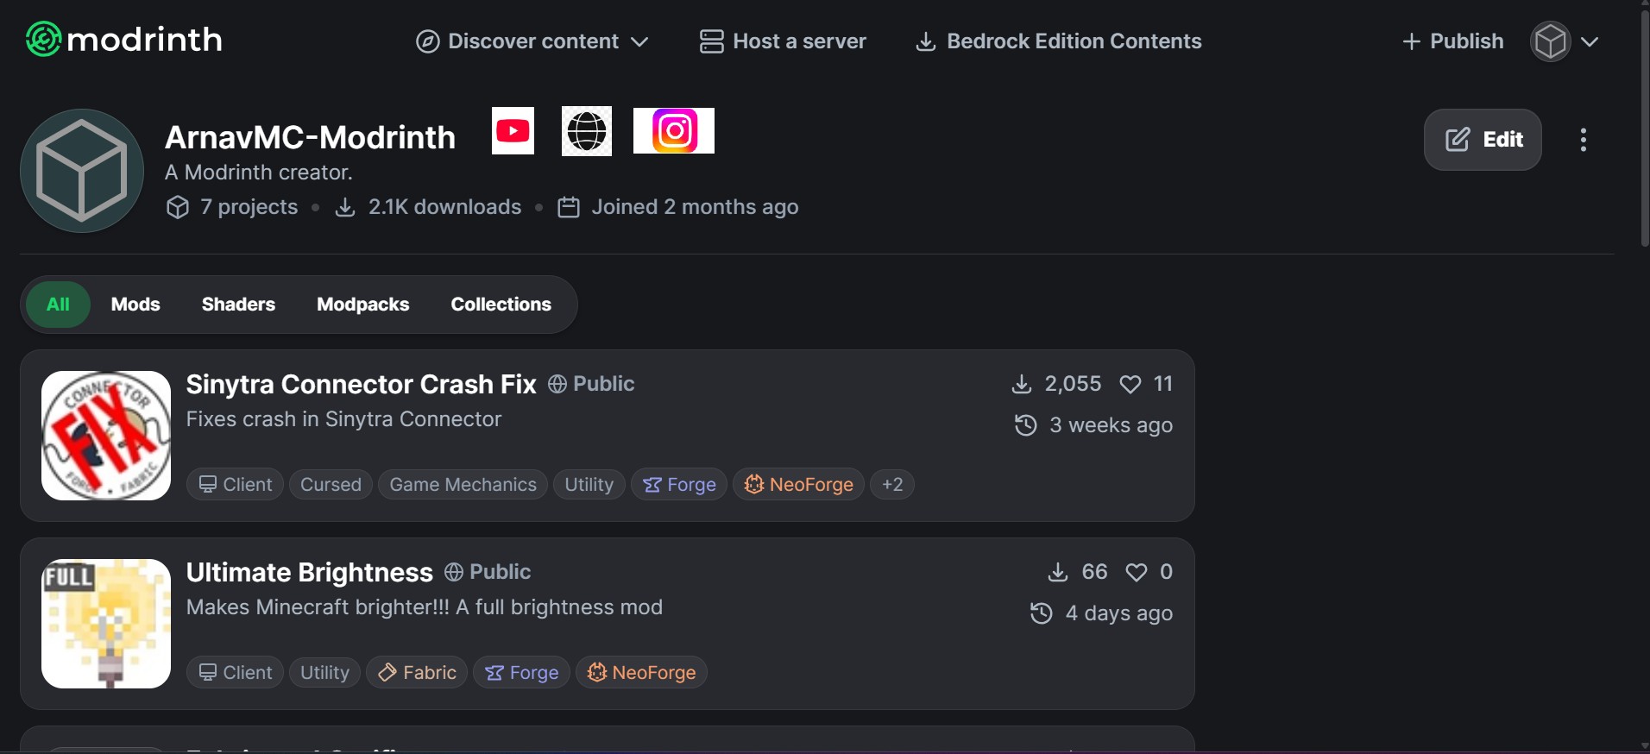
Task: Click the history icon beside 4 days ago
Action: click(1042, 613)
